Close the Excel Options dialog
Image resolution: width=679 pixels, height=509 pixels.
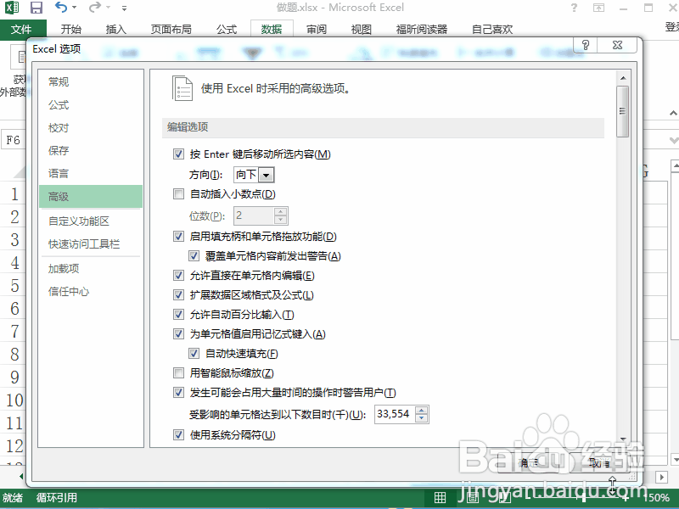point(618,45)
